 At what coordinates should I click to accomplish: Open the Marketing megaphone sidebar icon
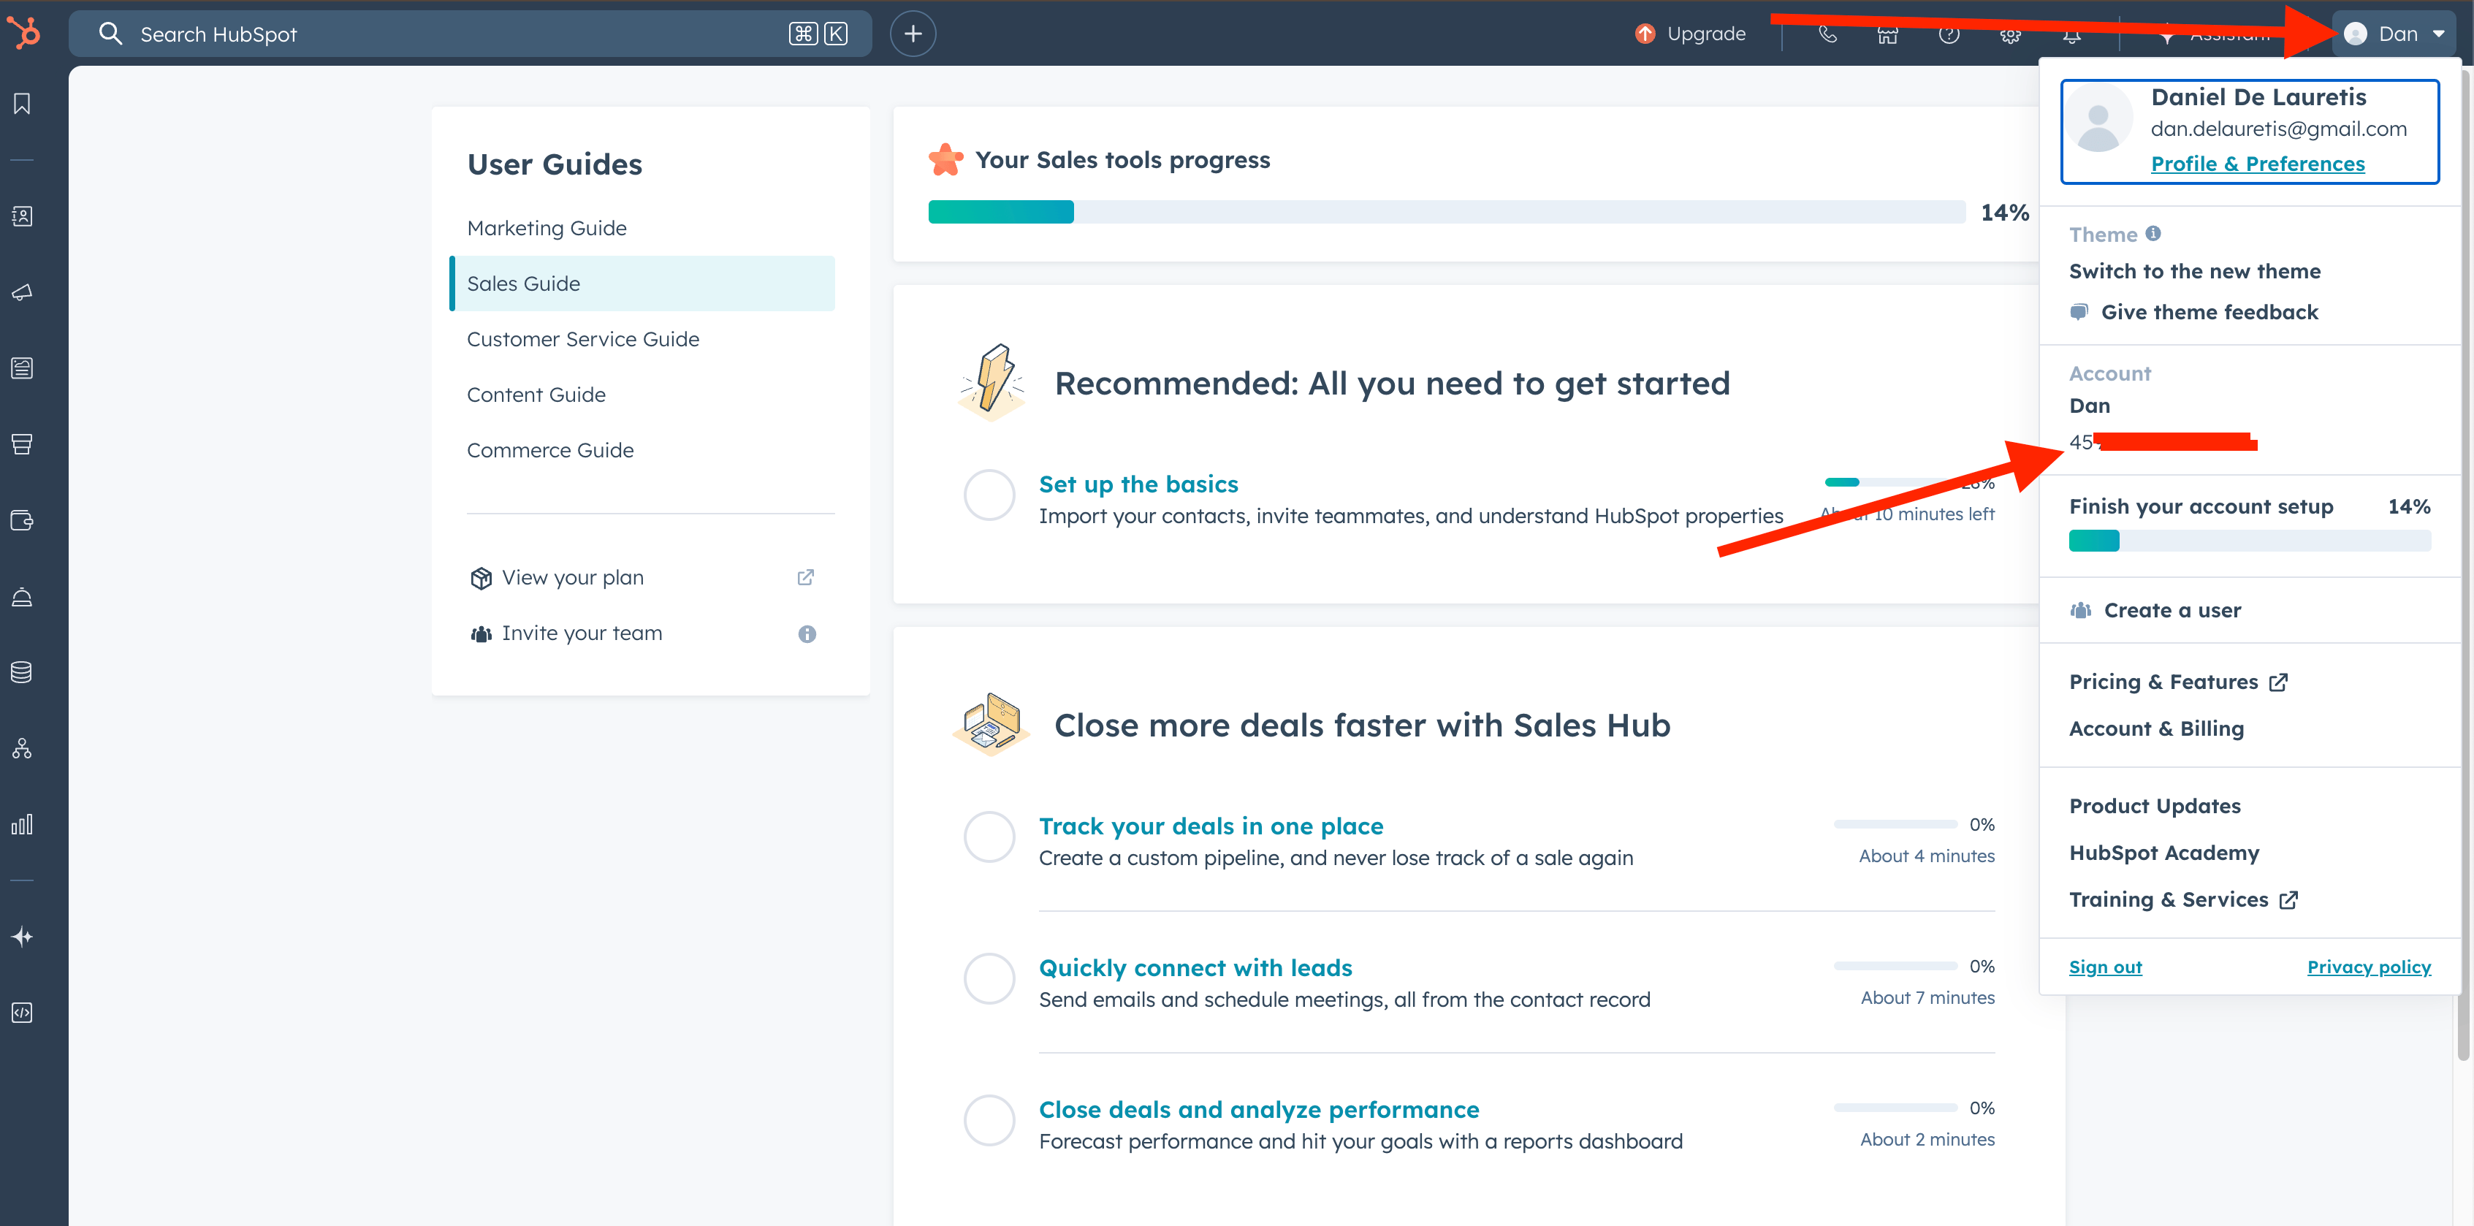22,292
